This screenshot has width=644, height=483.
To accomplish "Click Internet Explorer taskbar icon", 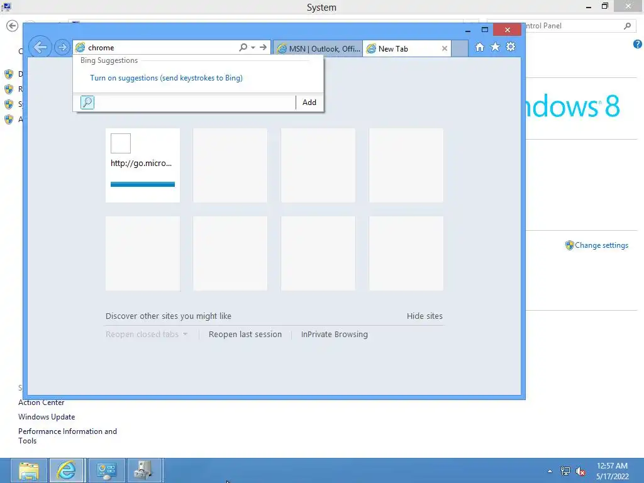I will 67,470.
